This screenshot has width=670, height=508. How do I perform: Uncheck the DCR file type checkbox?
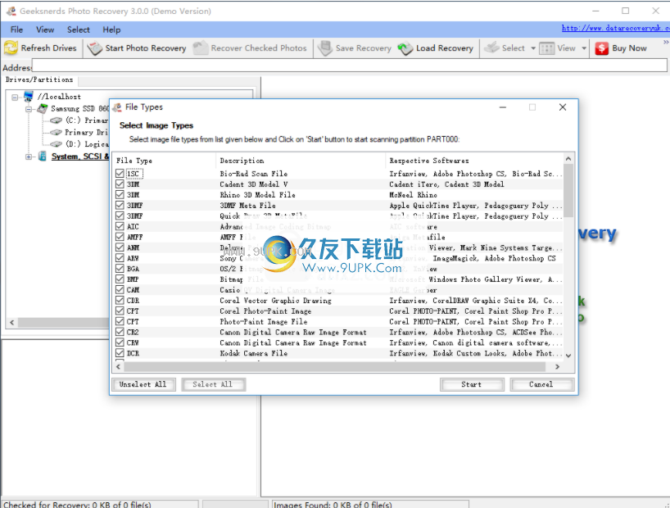[120, 353]
